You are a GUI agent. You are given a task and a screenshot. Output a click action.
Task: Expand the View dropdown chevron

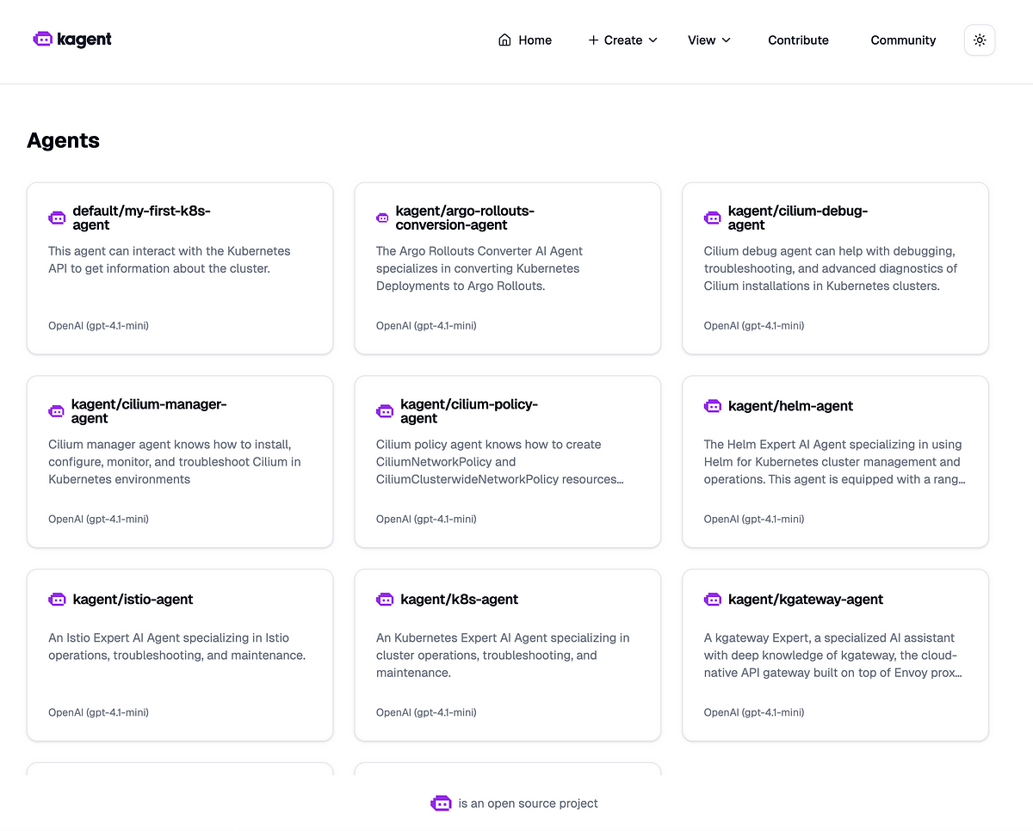(x=726, y=40)
